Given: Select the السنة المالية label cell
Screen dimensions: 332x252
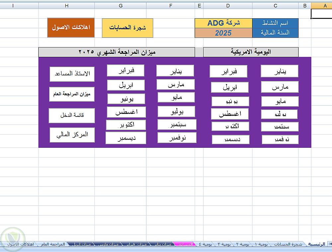Looking at the screenshot, I should pos(275,33).
